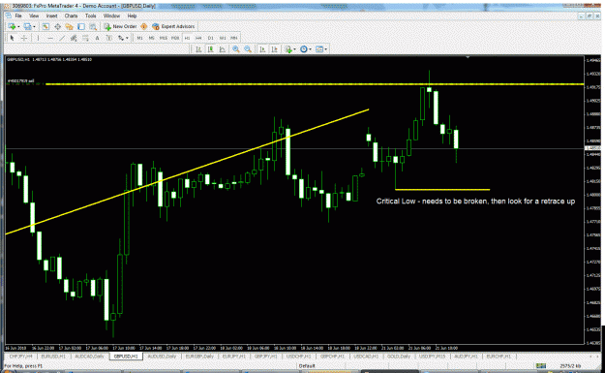Switch to the EURCHF,H1 chart tab

499,357
